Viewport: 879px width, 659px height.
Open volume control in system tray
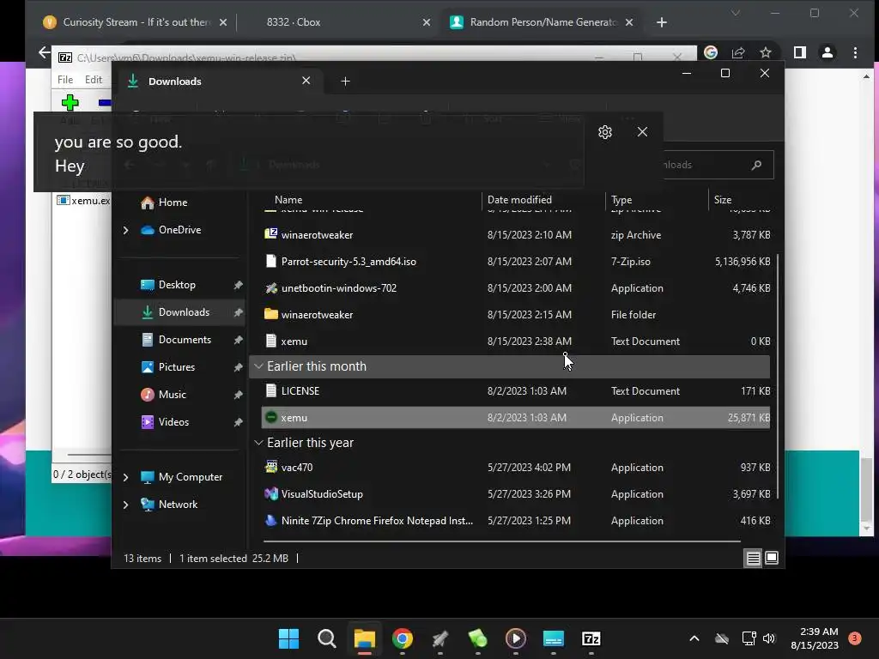[x=768, y=638]
